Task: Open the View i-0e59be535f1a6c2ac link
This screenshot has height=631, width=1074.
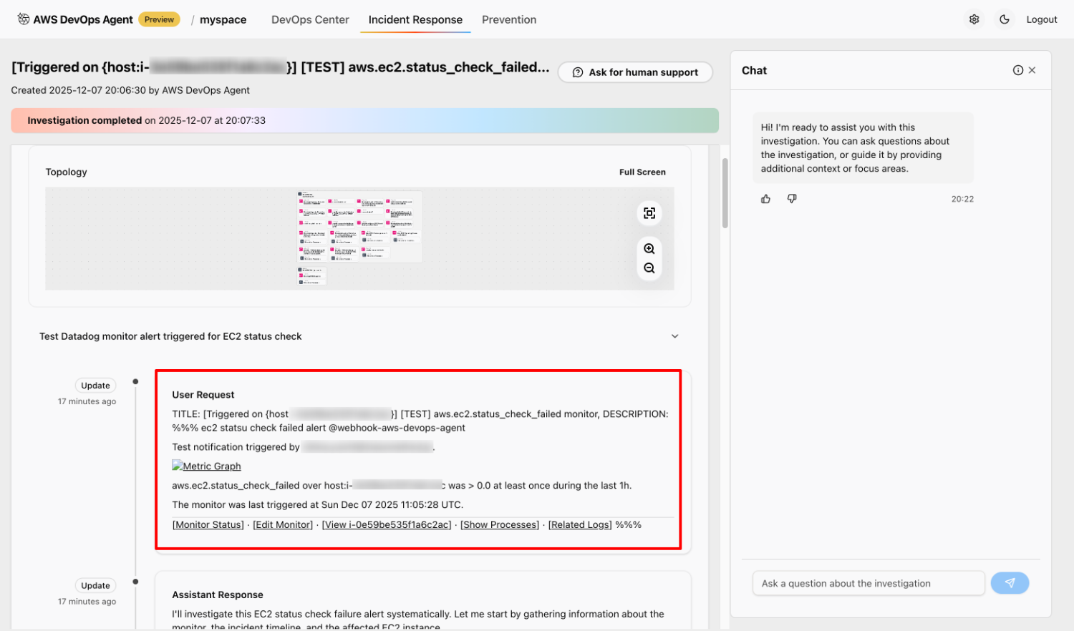Action: [x=387, y=524]
